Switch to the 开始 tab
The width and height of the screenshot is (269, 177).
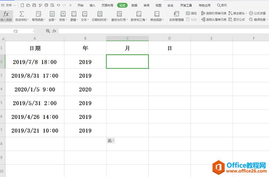[81, 5]
